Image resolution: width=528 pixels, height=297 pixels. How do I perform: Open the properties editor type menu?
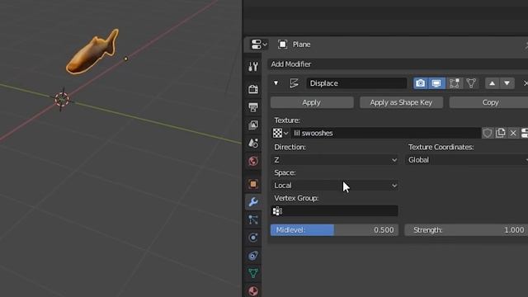click(259, 45)
